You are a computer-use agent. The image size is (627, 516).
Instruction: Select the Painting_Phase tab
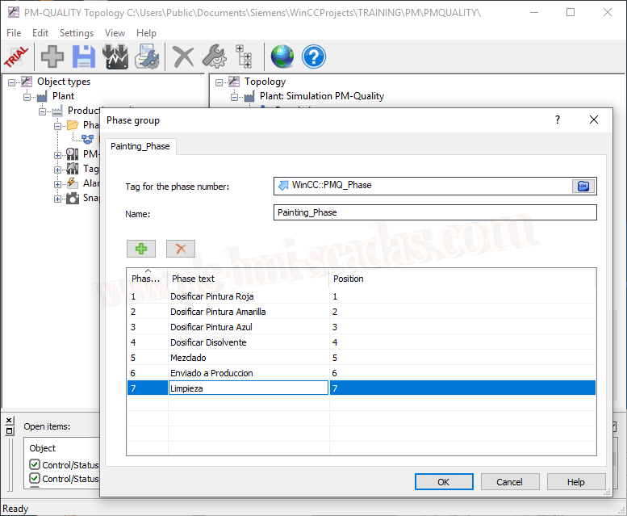140,146
